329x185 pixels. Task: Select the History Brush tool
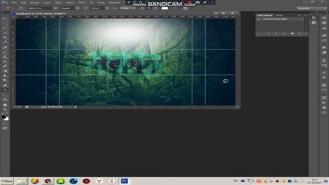pos(5,62)
